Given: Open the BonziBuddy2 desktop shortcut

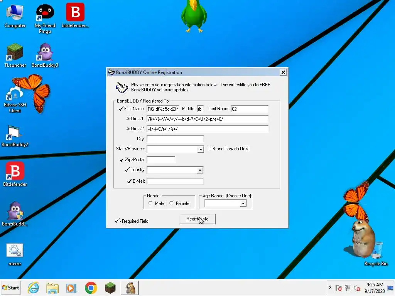Looking at the screenshot, I should 15,136.
